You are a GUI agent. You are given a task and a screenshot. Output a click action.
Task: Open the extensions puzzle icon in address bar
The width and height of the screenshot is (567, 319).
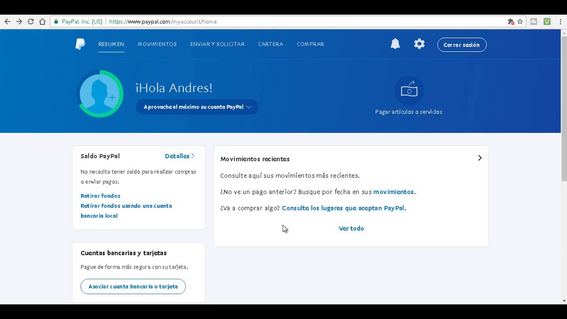pos(511,21)
